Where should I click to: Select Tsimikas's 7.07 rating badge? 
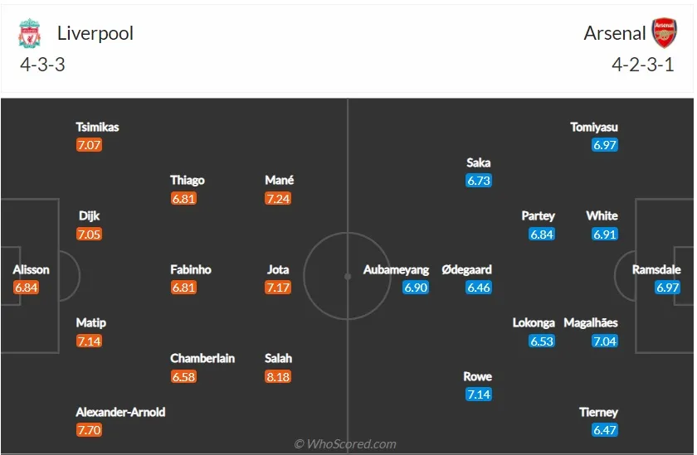pos(89,145)
